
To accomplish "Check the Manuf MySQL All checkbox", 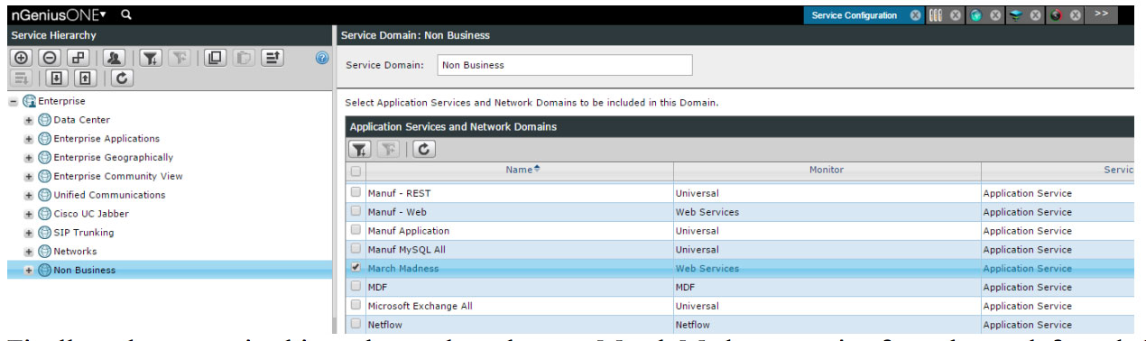I will click(356, 249).
